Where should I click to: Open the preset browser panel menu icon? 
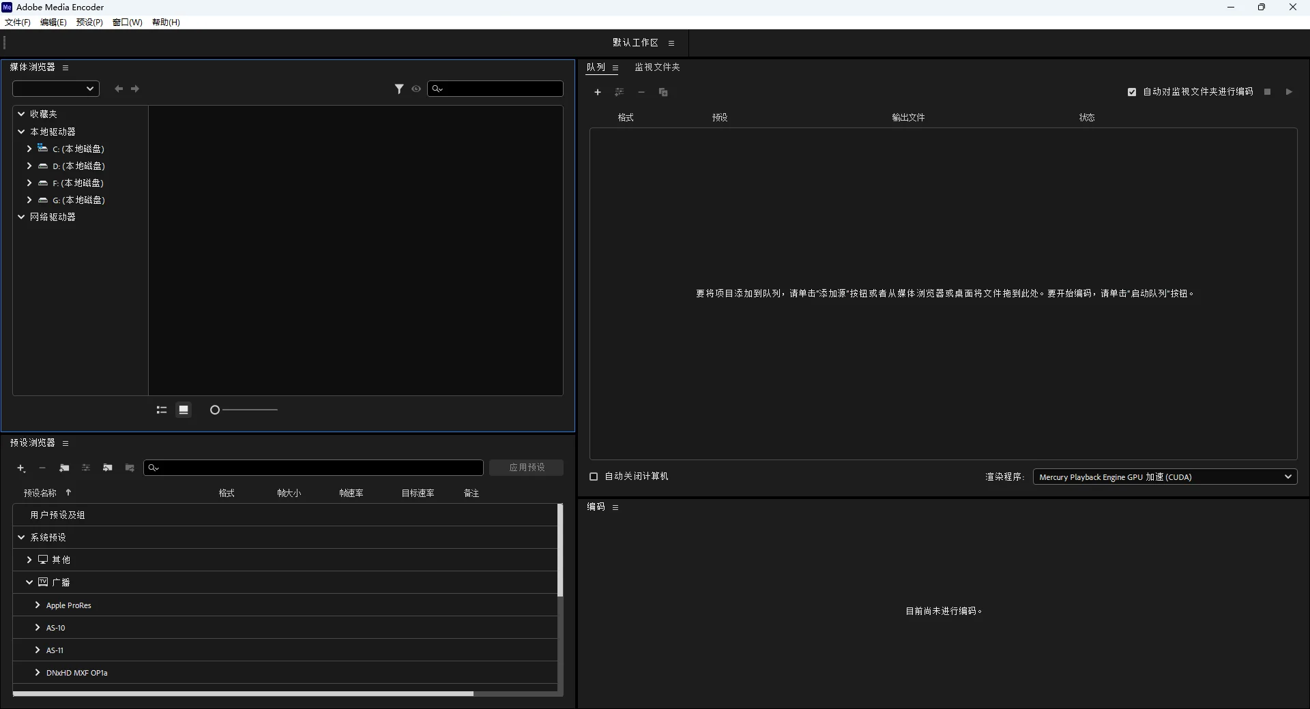pos(65,443)
